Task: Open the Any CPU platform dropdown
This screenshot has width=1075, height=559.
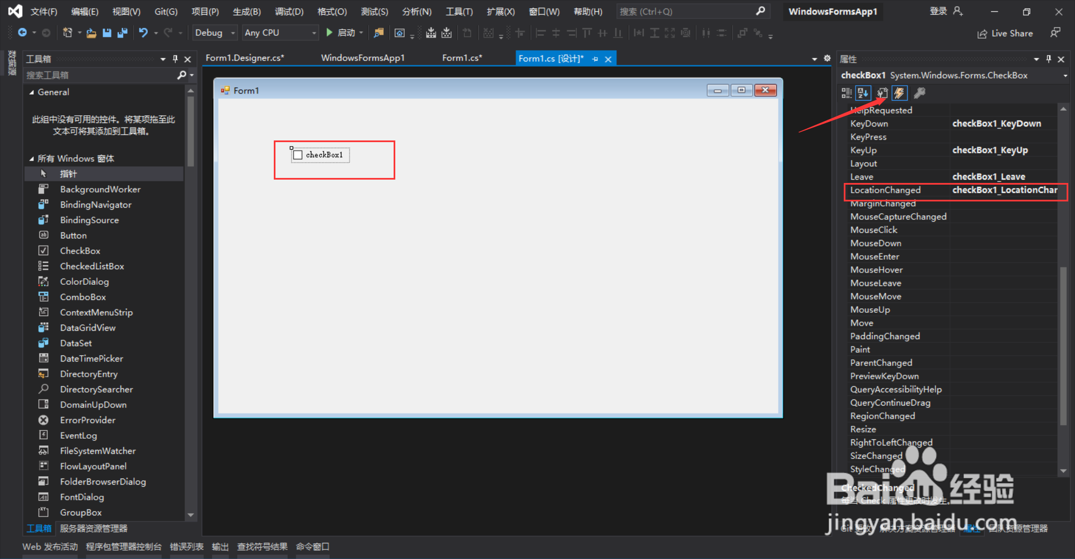Action: [x=314, y=33]
